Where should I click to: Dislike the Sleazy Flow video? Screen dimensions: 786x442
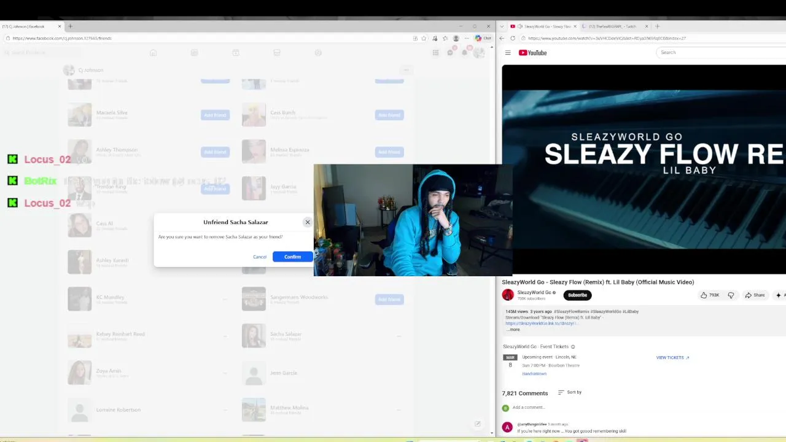731,295
